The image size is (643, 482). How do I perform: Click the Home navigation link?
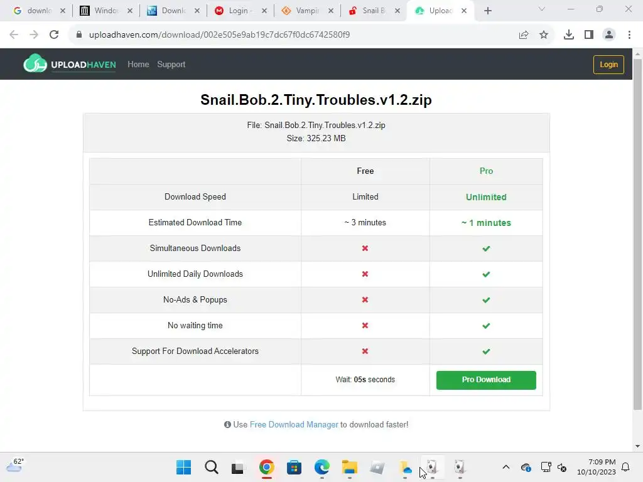point(138,65)
